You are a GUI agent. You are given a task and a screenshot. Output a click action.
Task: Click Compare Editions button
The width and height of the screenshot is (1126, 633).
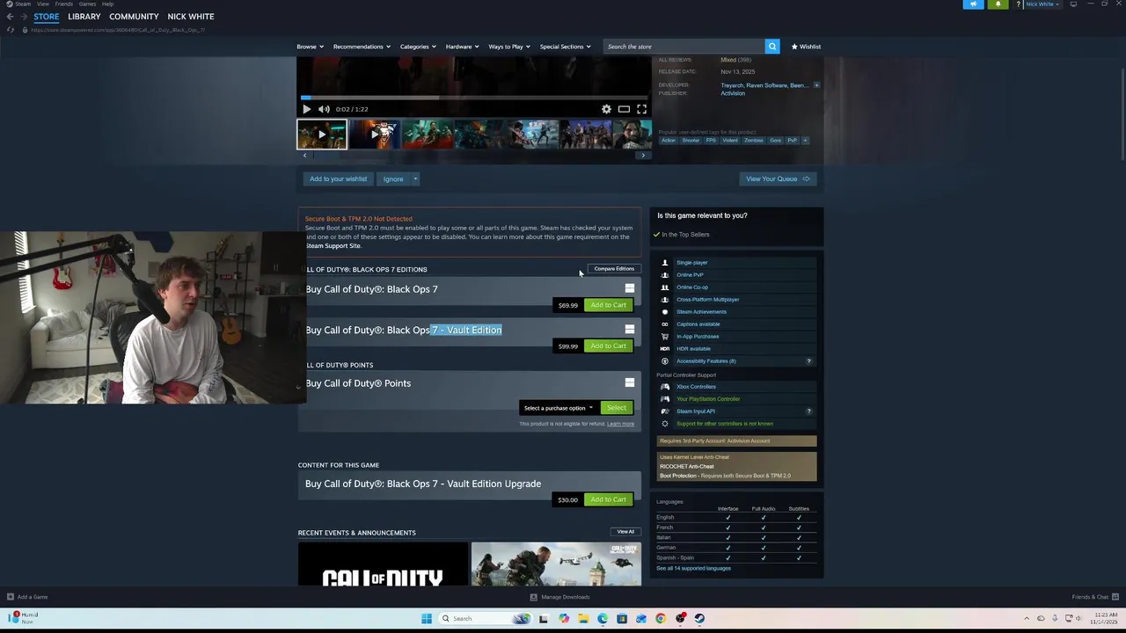(x=614, y=269)
